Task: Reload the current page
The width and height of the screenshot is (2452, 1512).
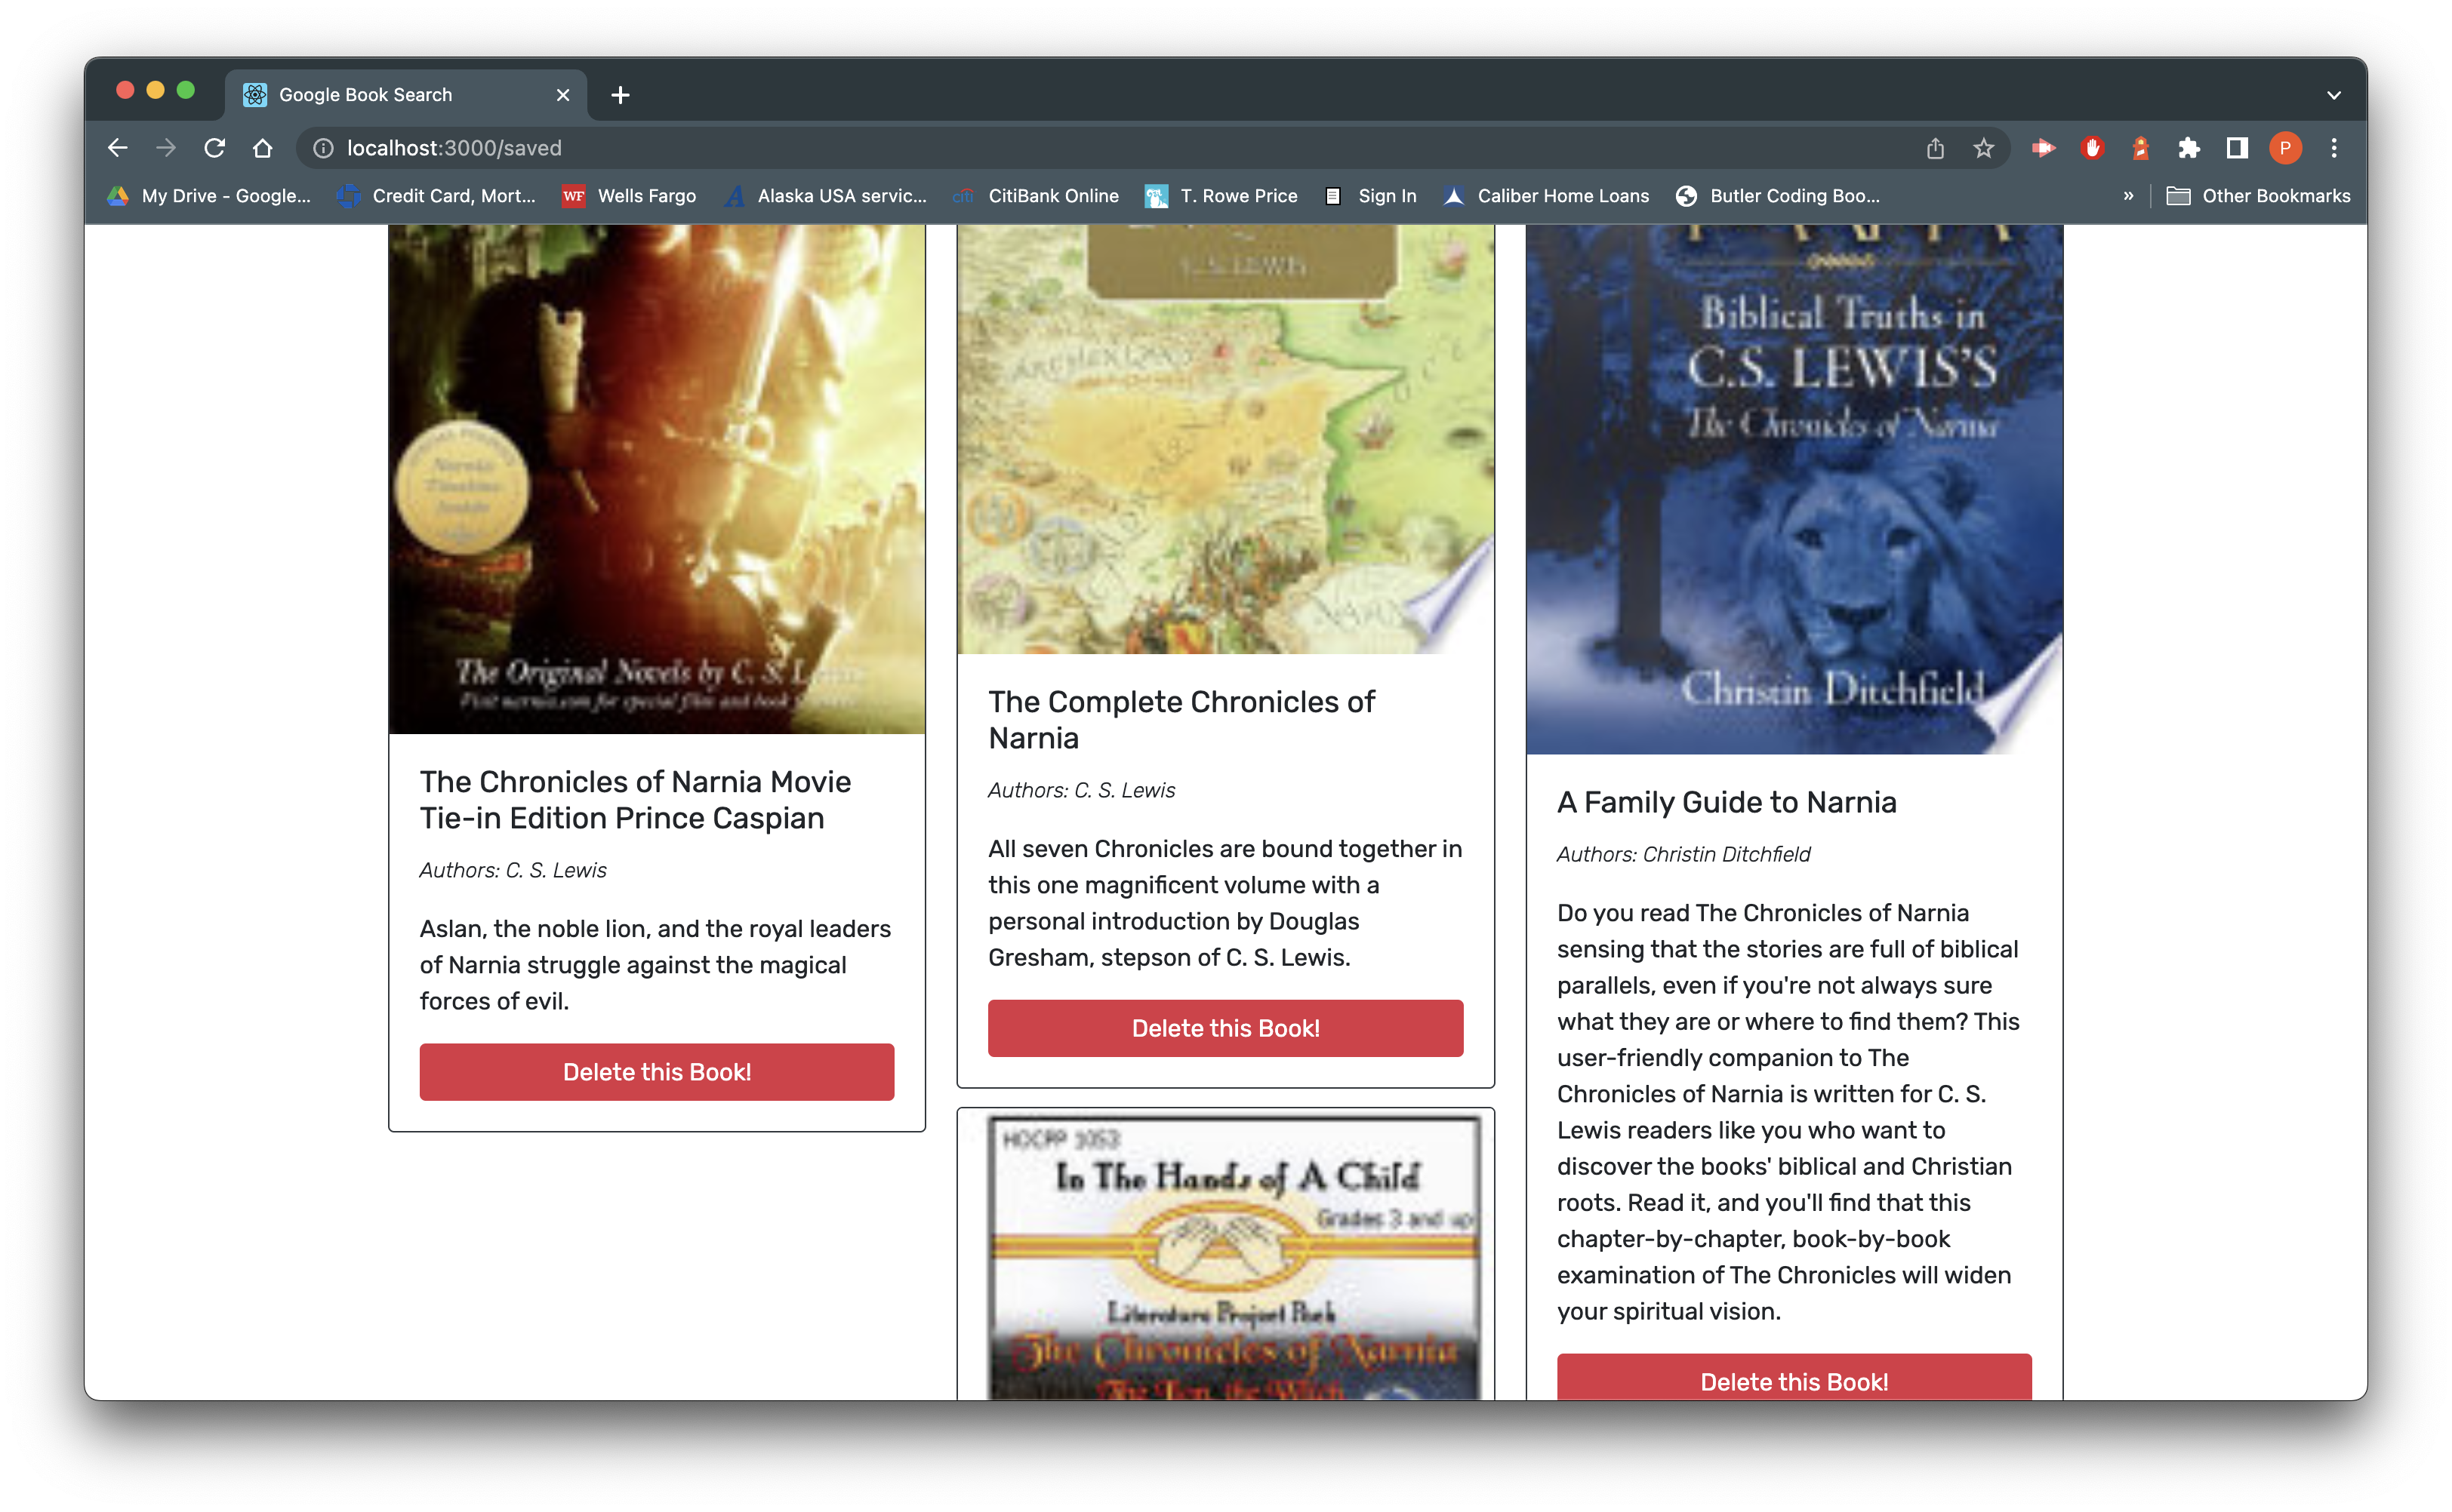Action: [214, 148]
